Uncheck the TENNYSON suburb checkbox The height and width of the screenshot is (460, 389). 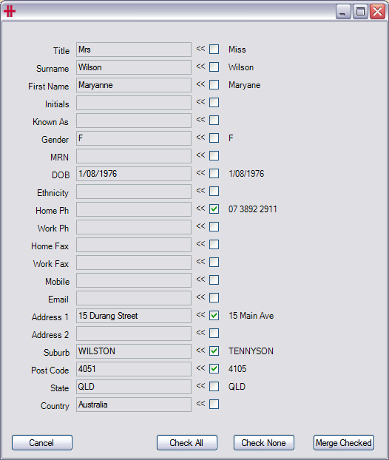[214, 351]
